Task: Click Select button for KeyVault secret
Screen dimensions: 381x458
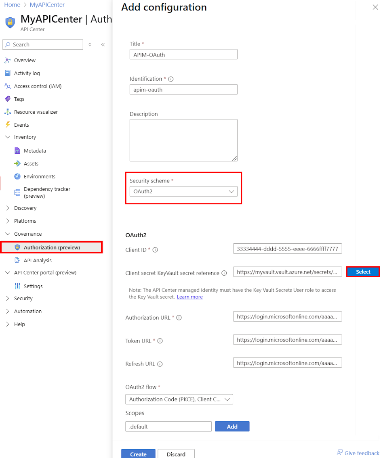Action: 363,272
